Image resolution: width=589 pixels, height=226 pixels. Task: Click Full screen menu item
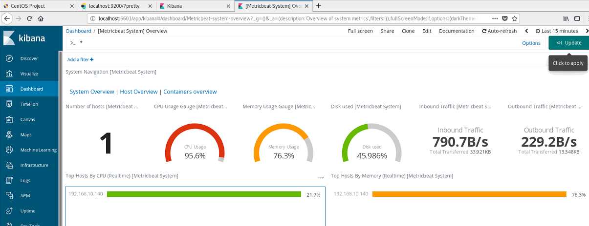tap(360, 31)
